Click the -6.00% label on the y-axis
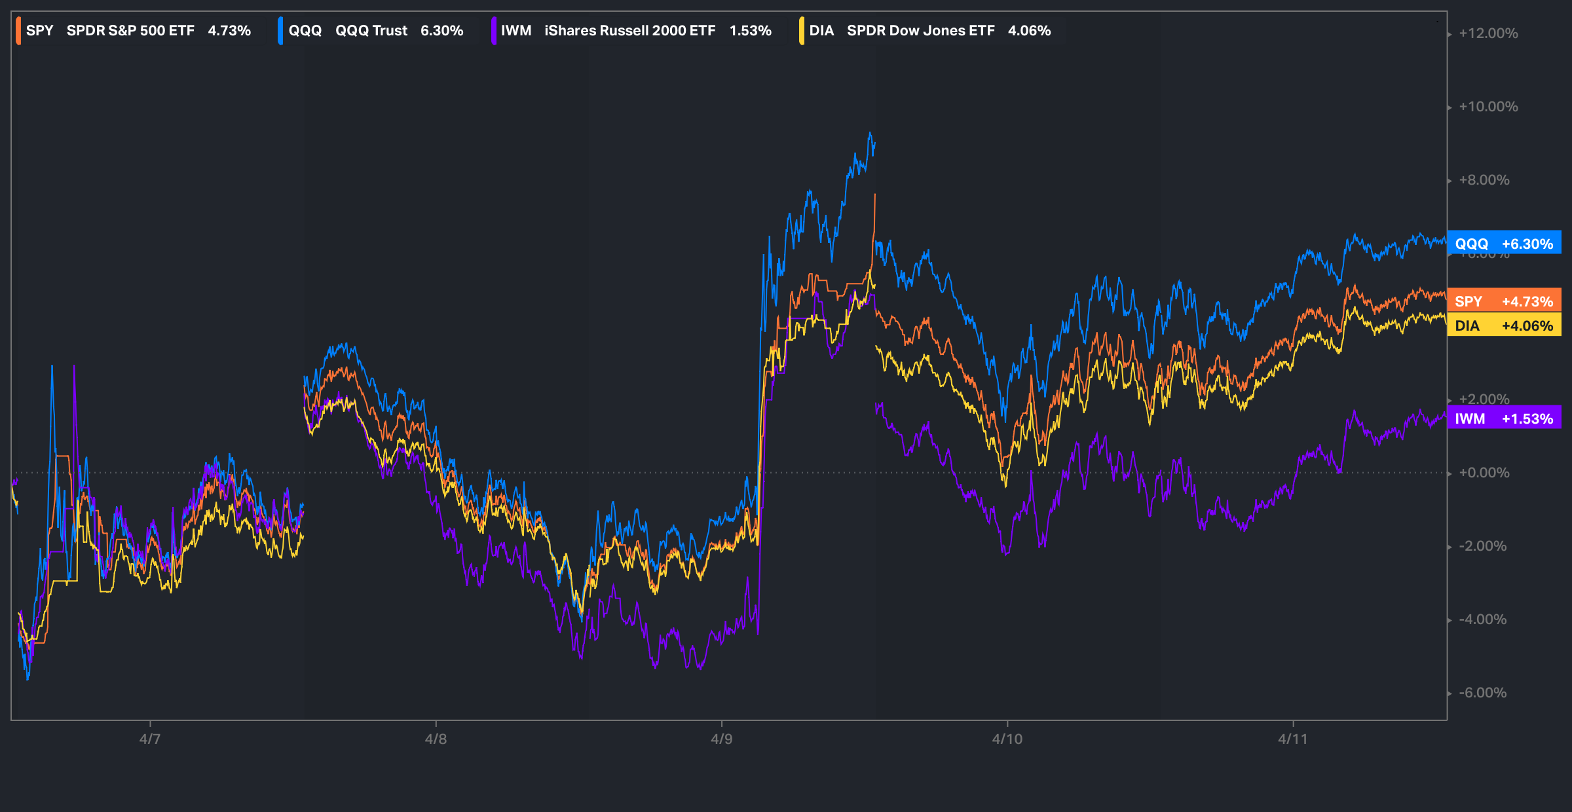 click(x=1482, y=693)
